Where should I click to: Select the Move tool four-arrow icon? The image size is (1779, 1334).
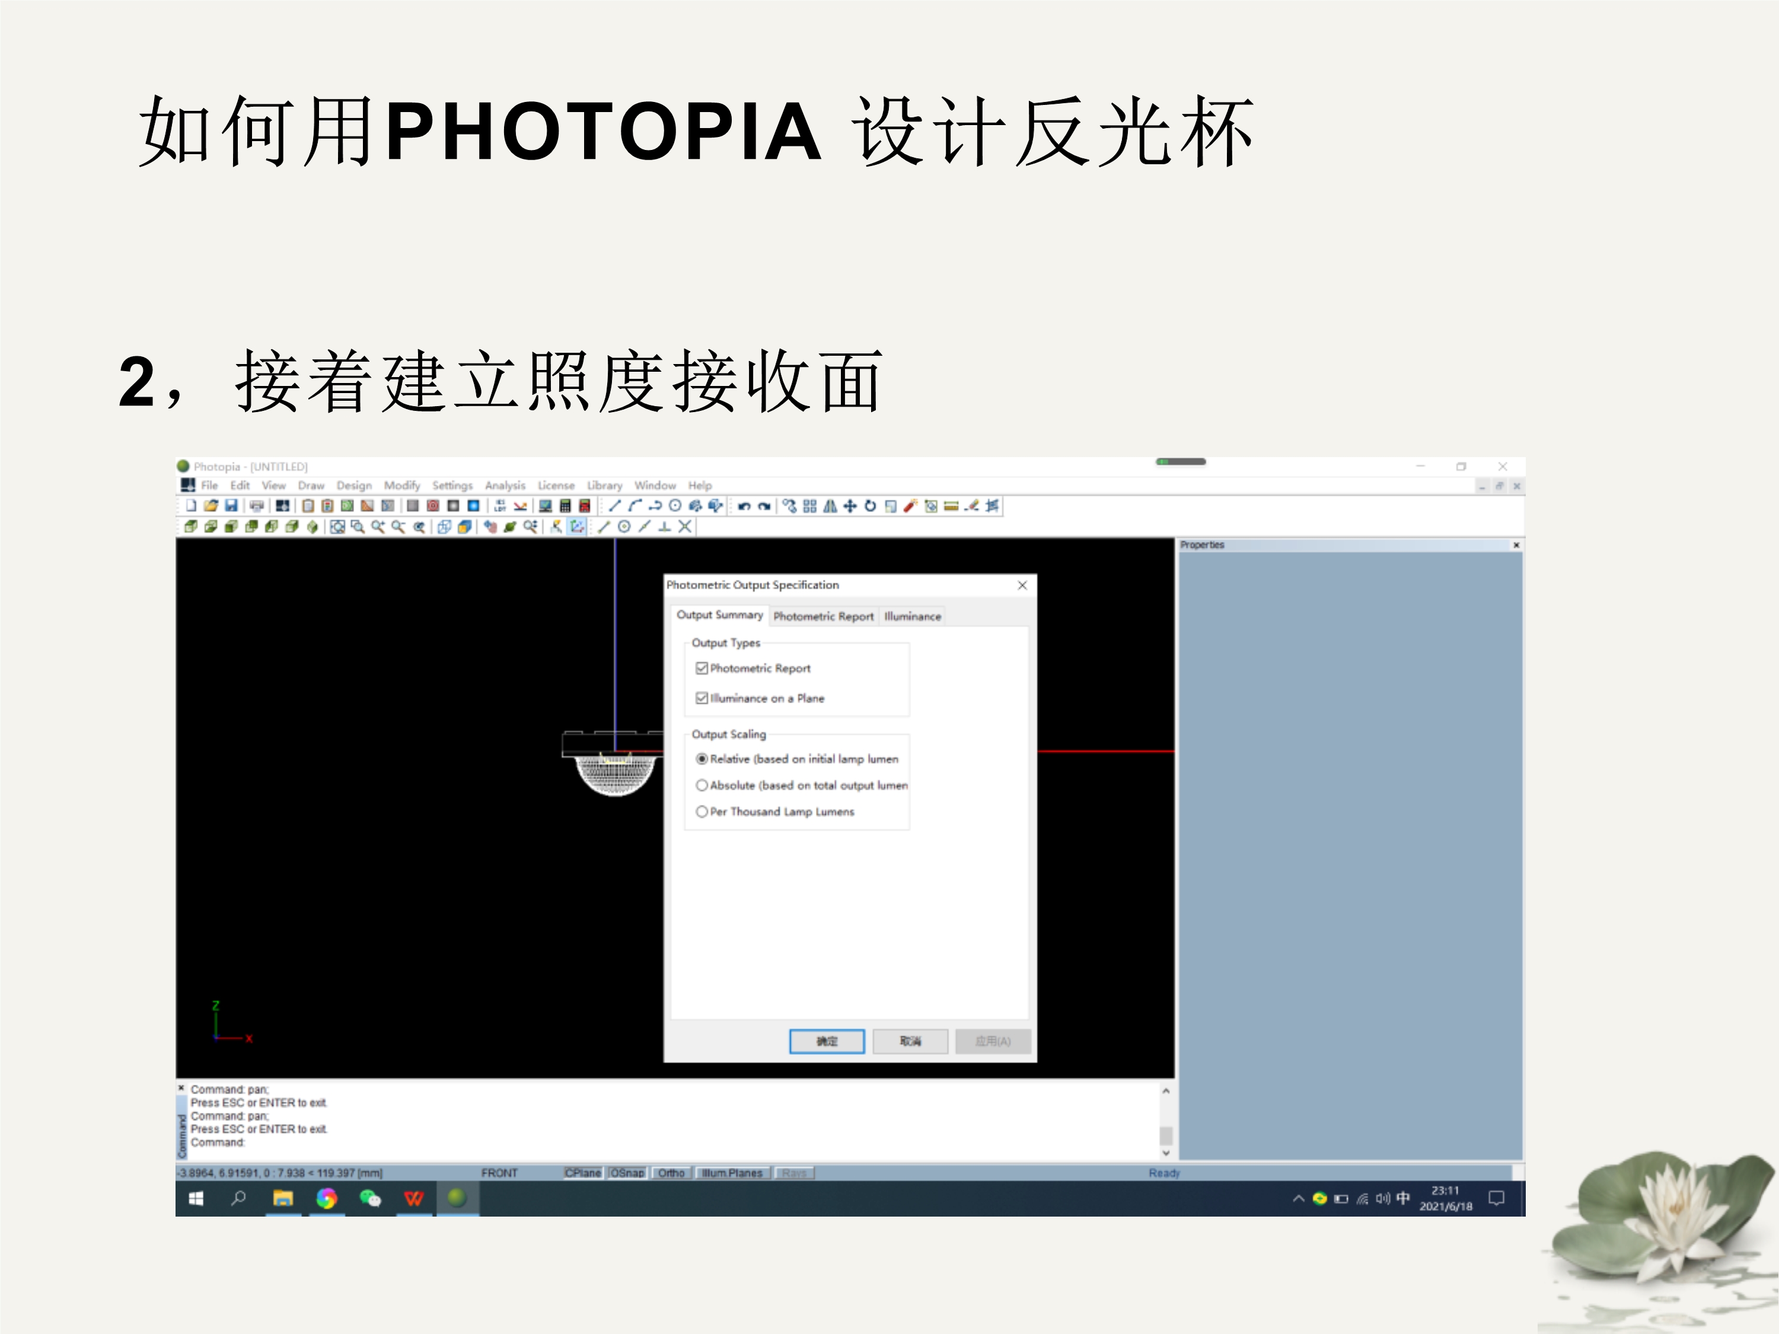click(x=850, y=506)
